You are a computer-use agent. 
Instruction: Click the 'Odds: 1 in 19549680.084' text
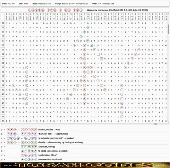[103, 4]
